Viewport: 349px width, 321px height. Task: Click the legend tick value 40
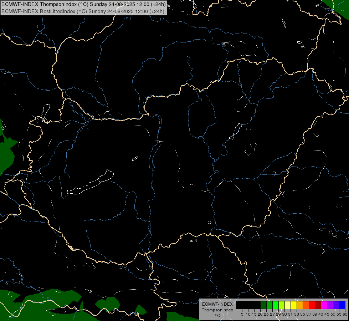click(321, 314)
